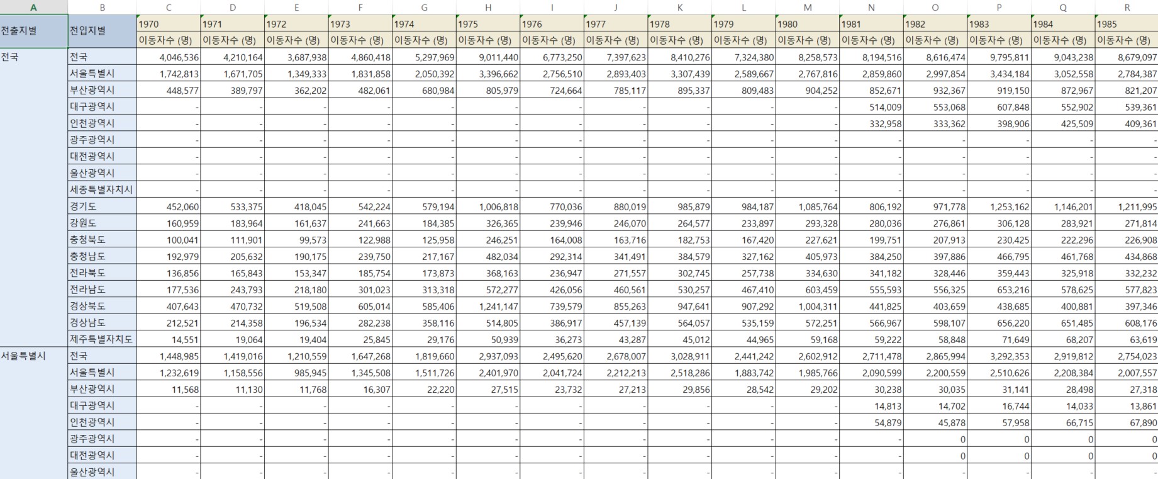Click the cell with value 241,663
Screen dimensions: 1158x479
[360, 223]
